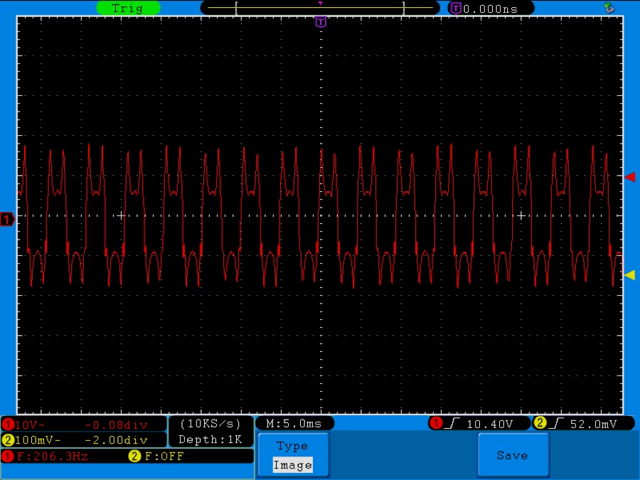
Task: Click the Save button
Action: click(x=513, y=455)
